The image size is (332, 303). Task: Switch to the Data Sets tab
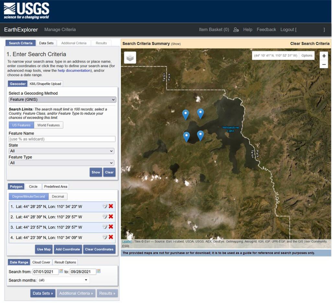point(47,43)
